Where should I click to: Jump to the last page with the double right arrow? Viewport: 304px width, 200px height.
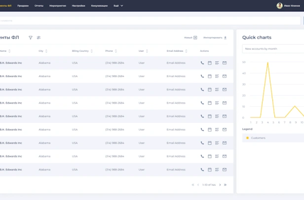(226, 185)
